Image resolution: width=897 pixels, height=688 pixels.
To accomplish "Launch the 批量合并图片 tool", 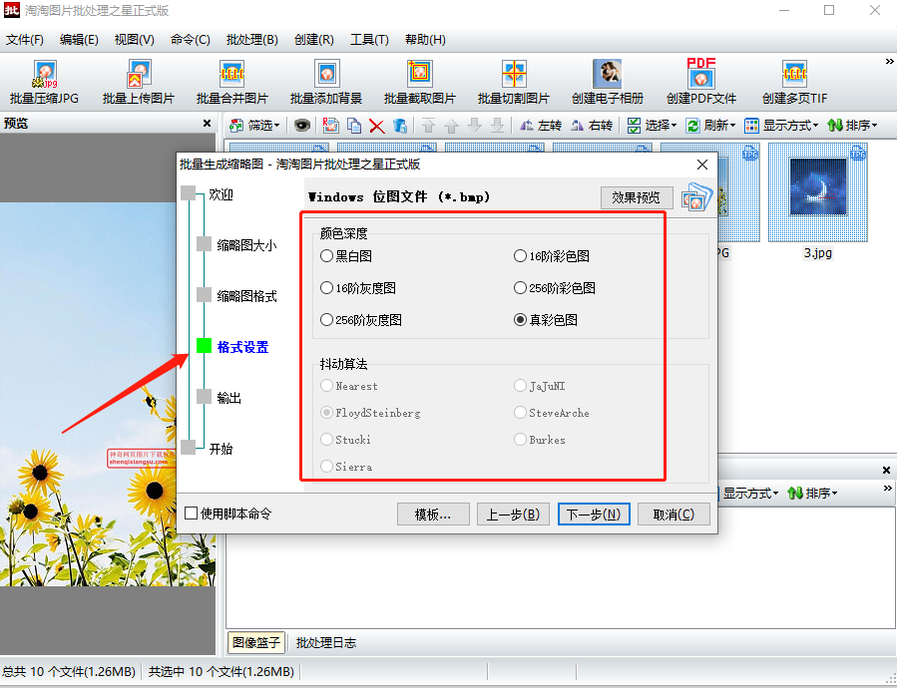I will [x=231, y=83].
